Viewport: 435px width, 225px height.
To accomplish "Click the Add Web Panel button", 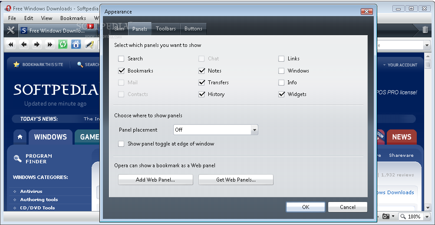I will [155, 180].
